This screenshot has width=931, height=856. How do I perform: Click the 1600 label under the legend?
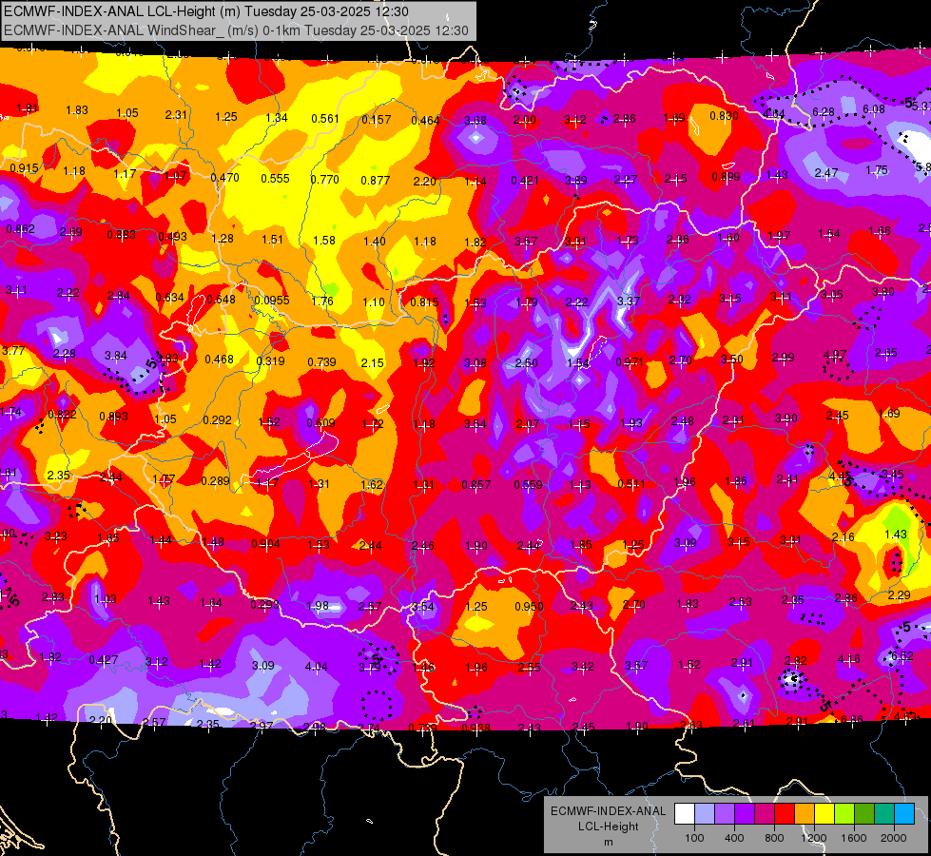tap(854, 838)
